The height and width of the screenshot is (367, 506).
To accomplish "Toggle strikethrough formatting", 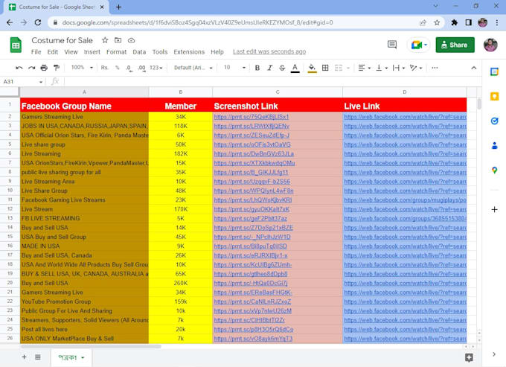I will pos(282,68).
